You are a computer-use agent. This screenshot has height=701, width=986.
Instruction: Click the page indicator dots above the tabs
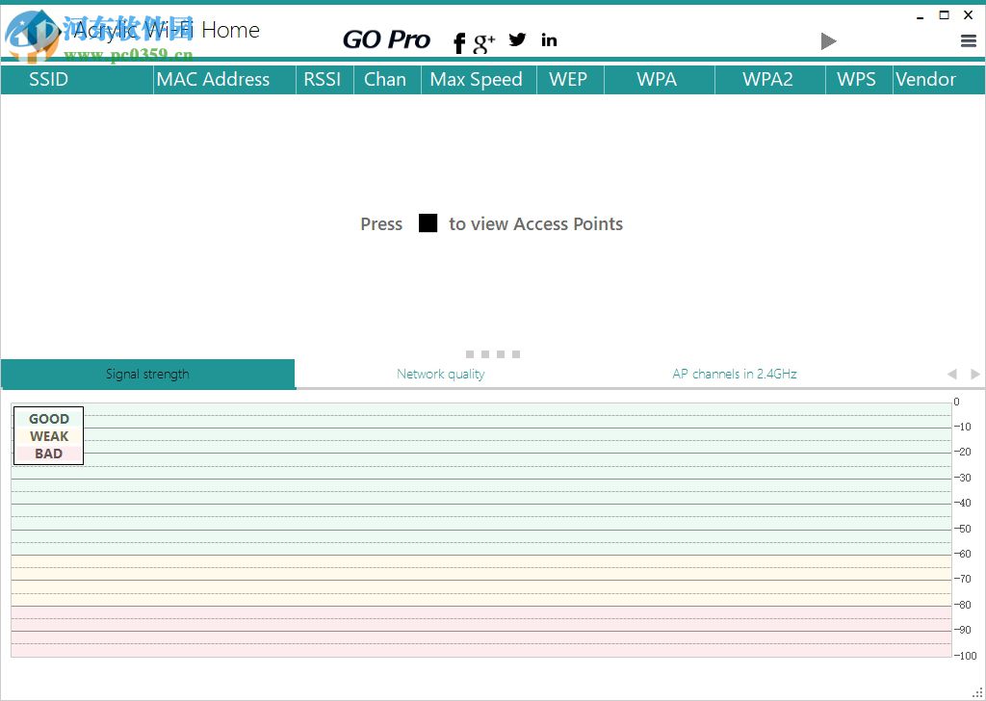click(494, 353)
